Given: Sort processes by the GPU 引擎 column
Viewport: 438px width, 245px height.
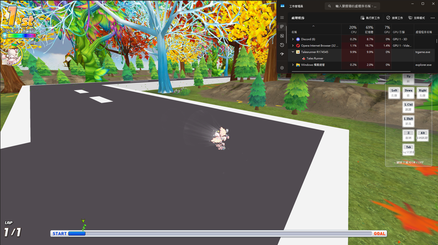Looking at the screenshot, I should click(x=402, y=29).
